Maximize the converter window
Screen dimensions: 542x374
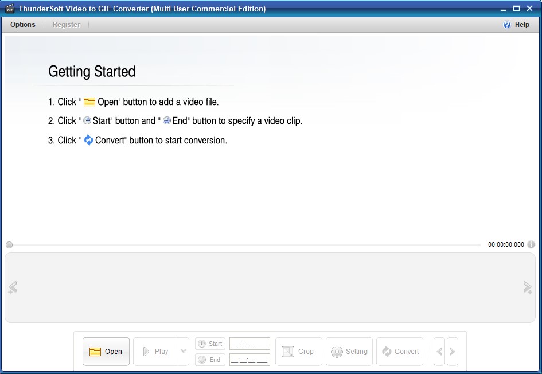tap(516, 8)
